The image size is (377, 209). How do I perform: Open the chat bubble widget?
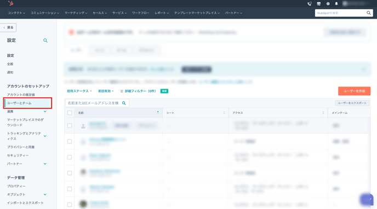[367, 199]
